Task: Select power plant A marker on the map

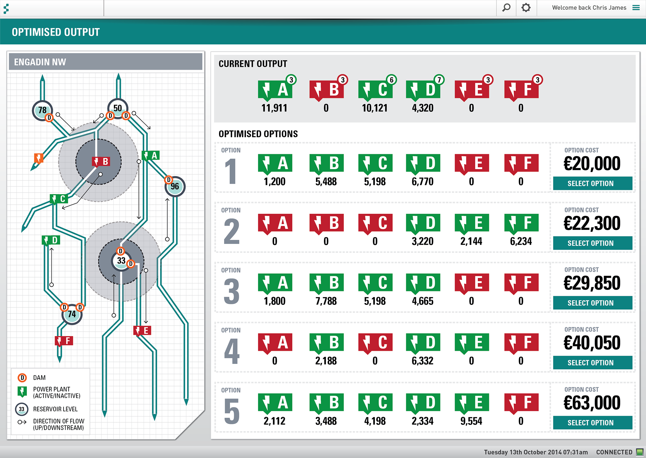Action: pyautogui.click(x=150, y=156)
